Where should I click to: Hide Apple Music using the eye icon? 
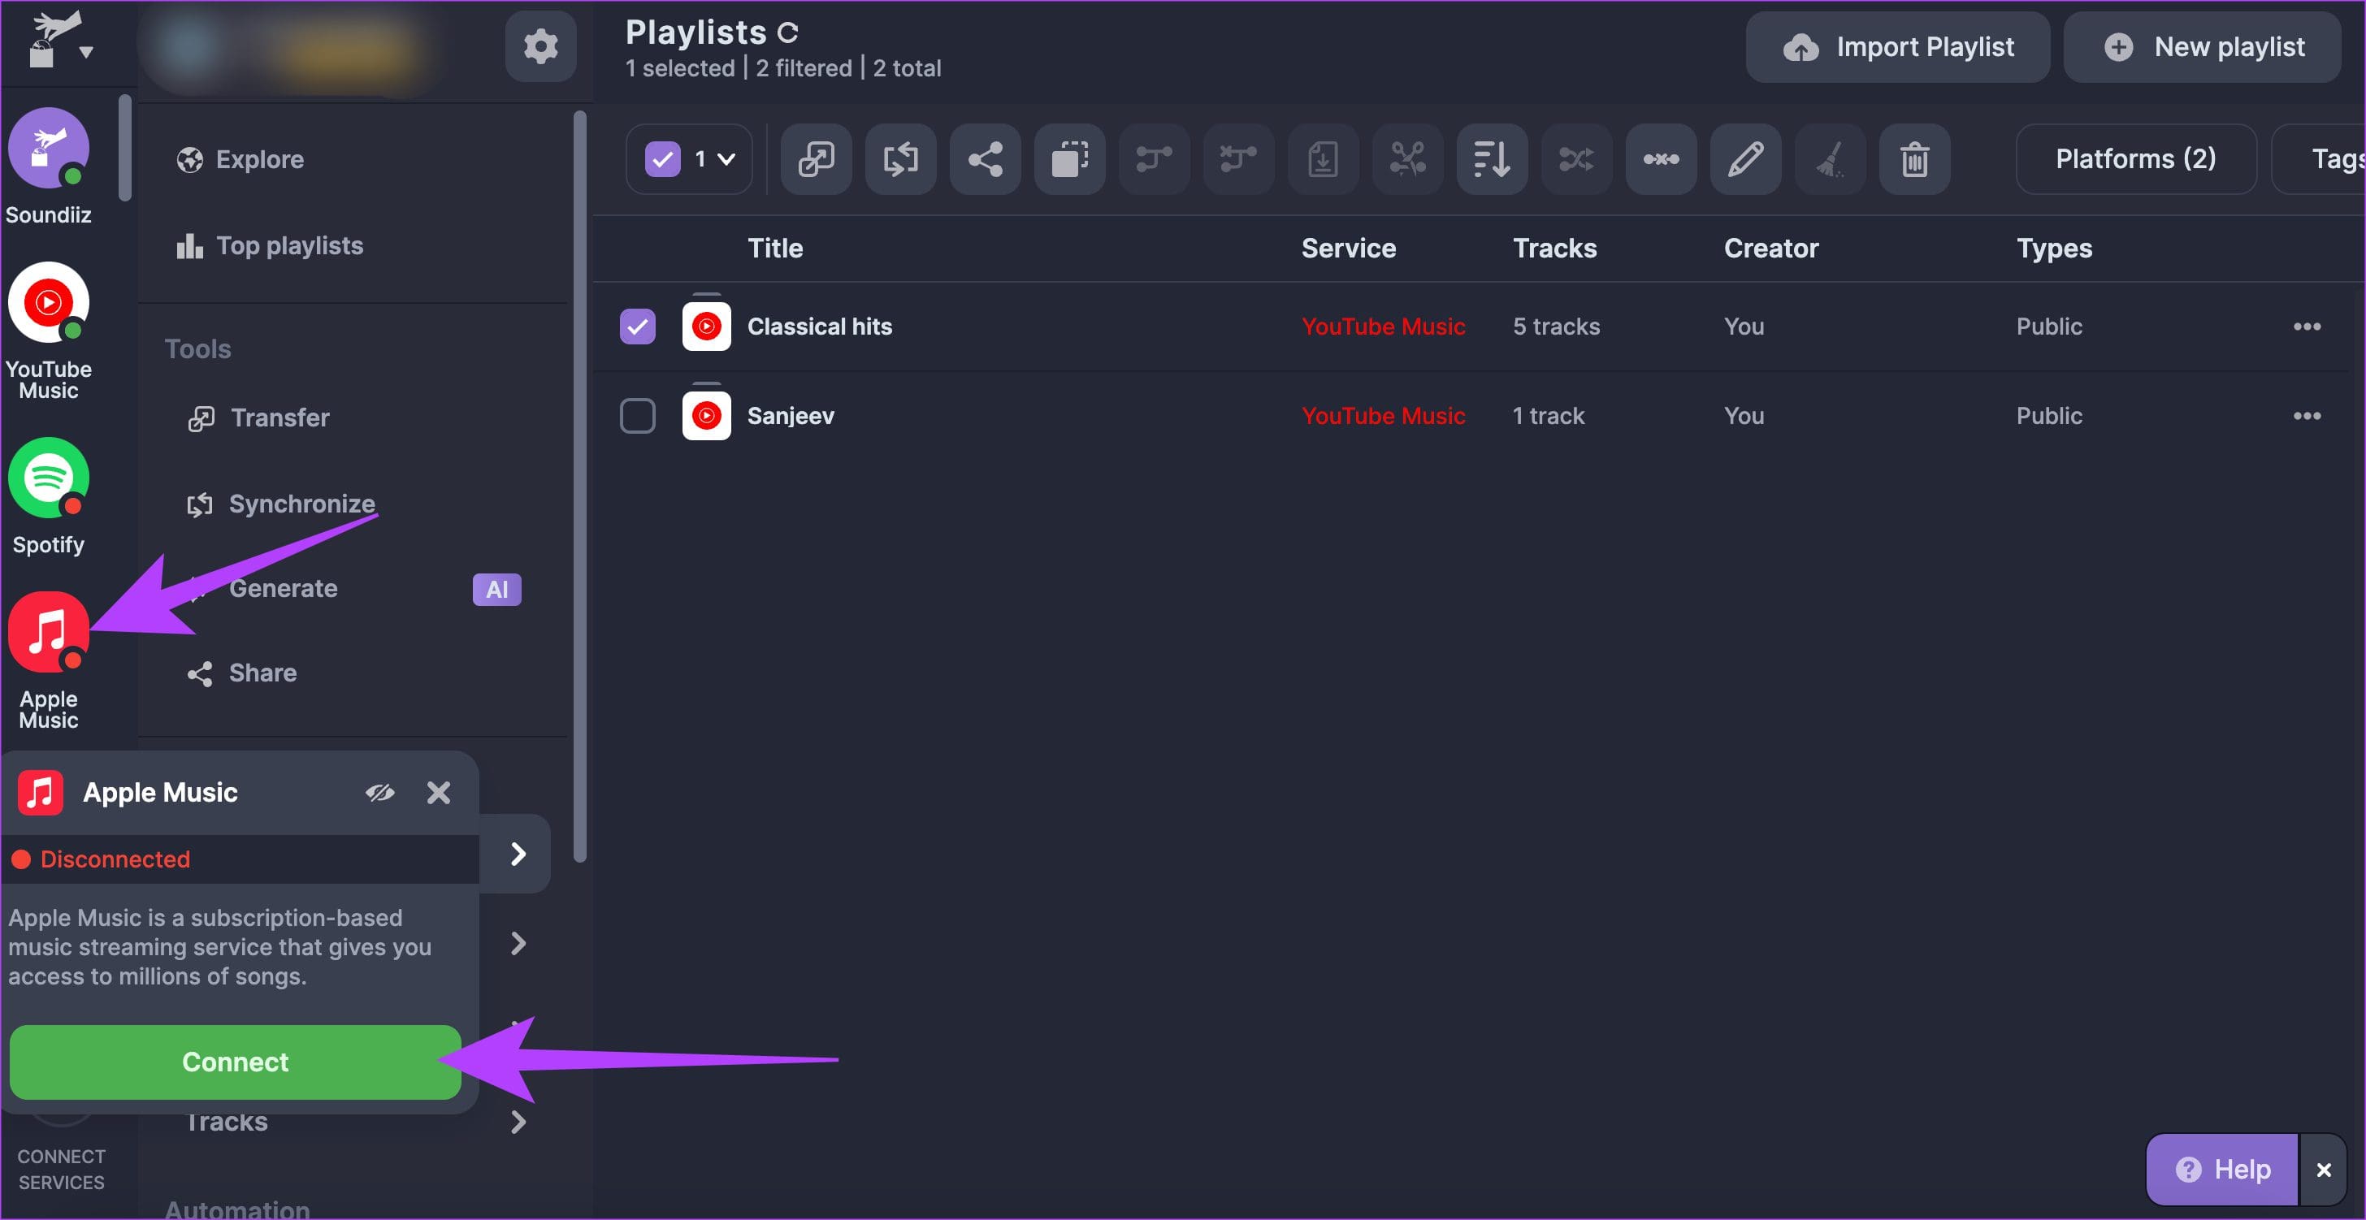click(x=379, y=792)
